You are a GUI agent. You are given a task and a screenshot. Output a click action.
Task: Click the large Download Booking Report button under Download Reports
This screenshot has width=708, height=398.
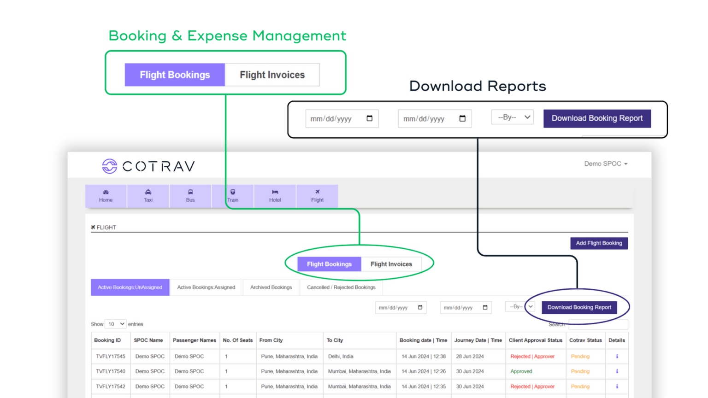597,118
